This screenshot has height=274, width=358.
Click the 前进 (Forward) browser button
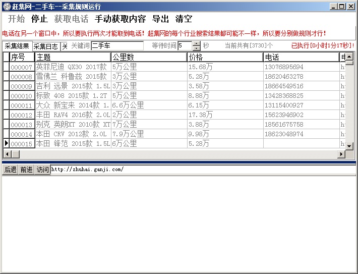26,170
